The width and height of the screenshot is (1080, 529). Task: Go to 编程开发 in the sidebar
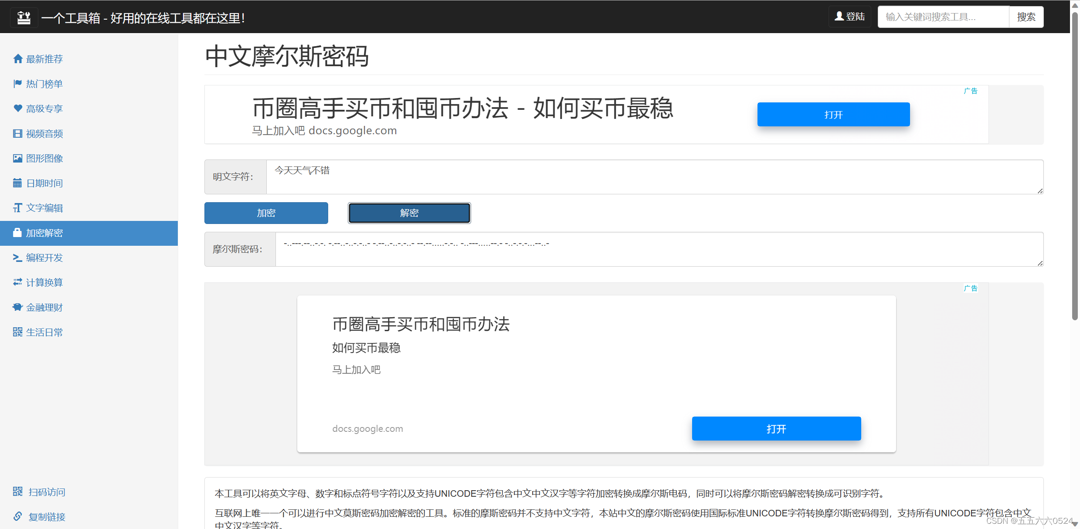coord(44,258)
